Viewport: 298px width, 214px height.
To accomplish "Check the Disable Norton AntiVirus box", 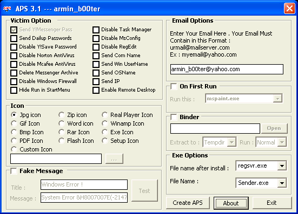I will click(x=14, y=56).
